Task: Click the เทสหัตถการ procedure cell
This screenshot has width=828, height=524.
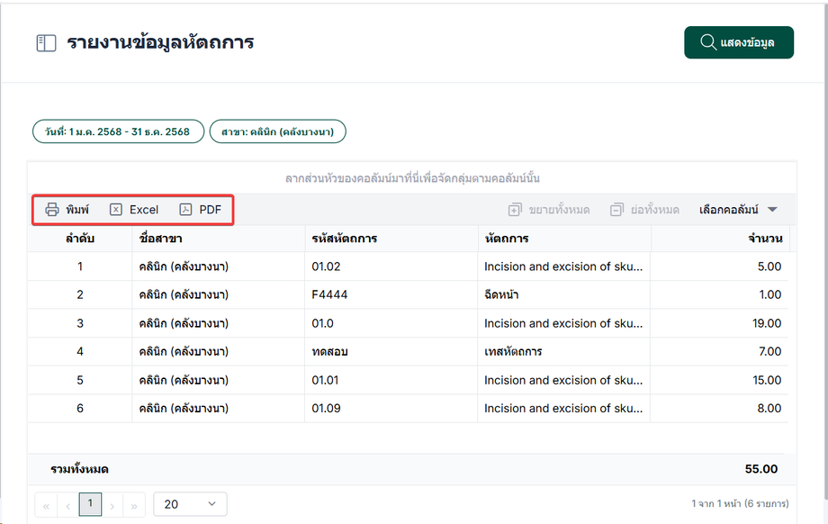Action: coord(564,351)
